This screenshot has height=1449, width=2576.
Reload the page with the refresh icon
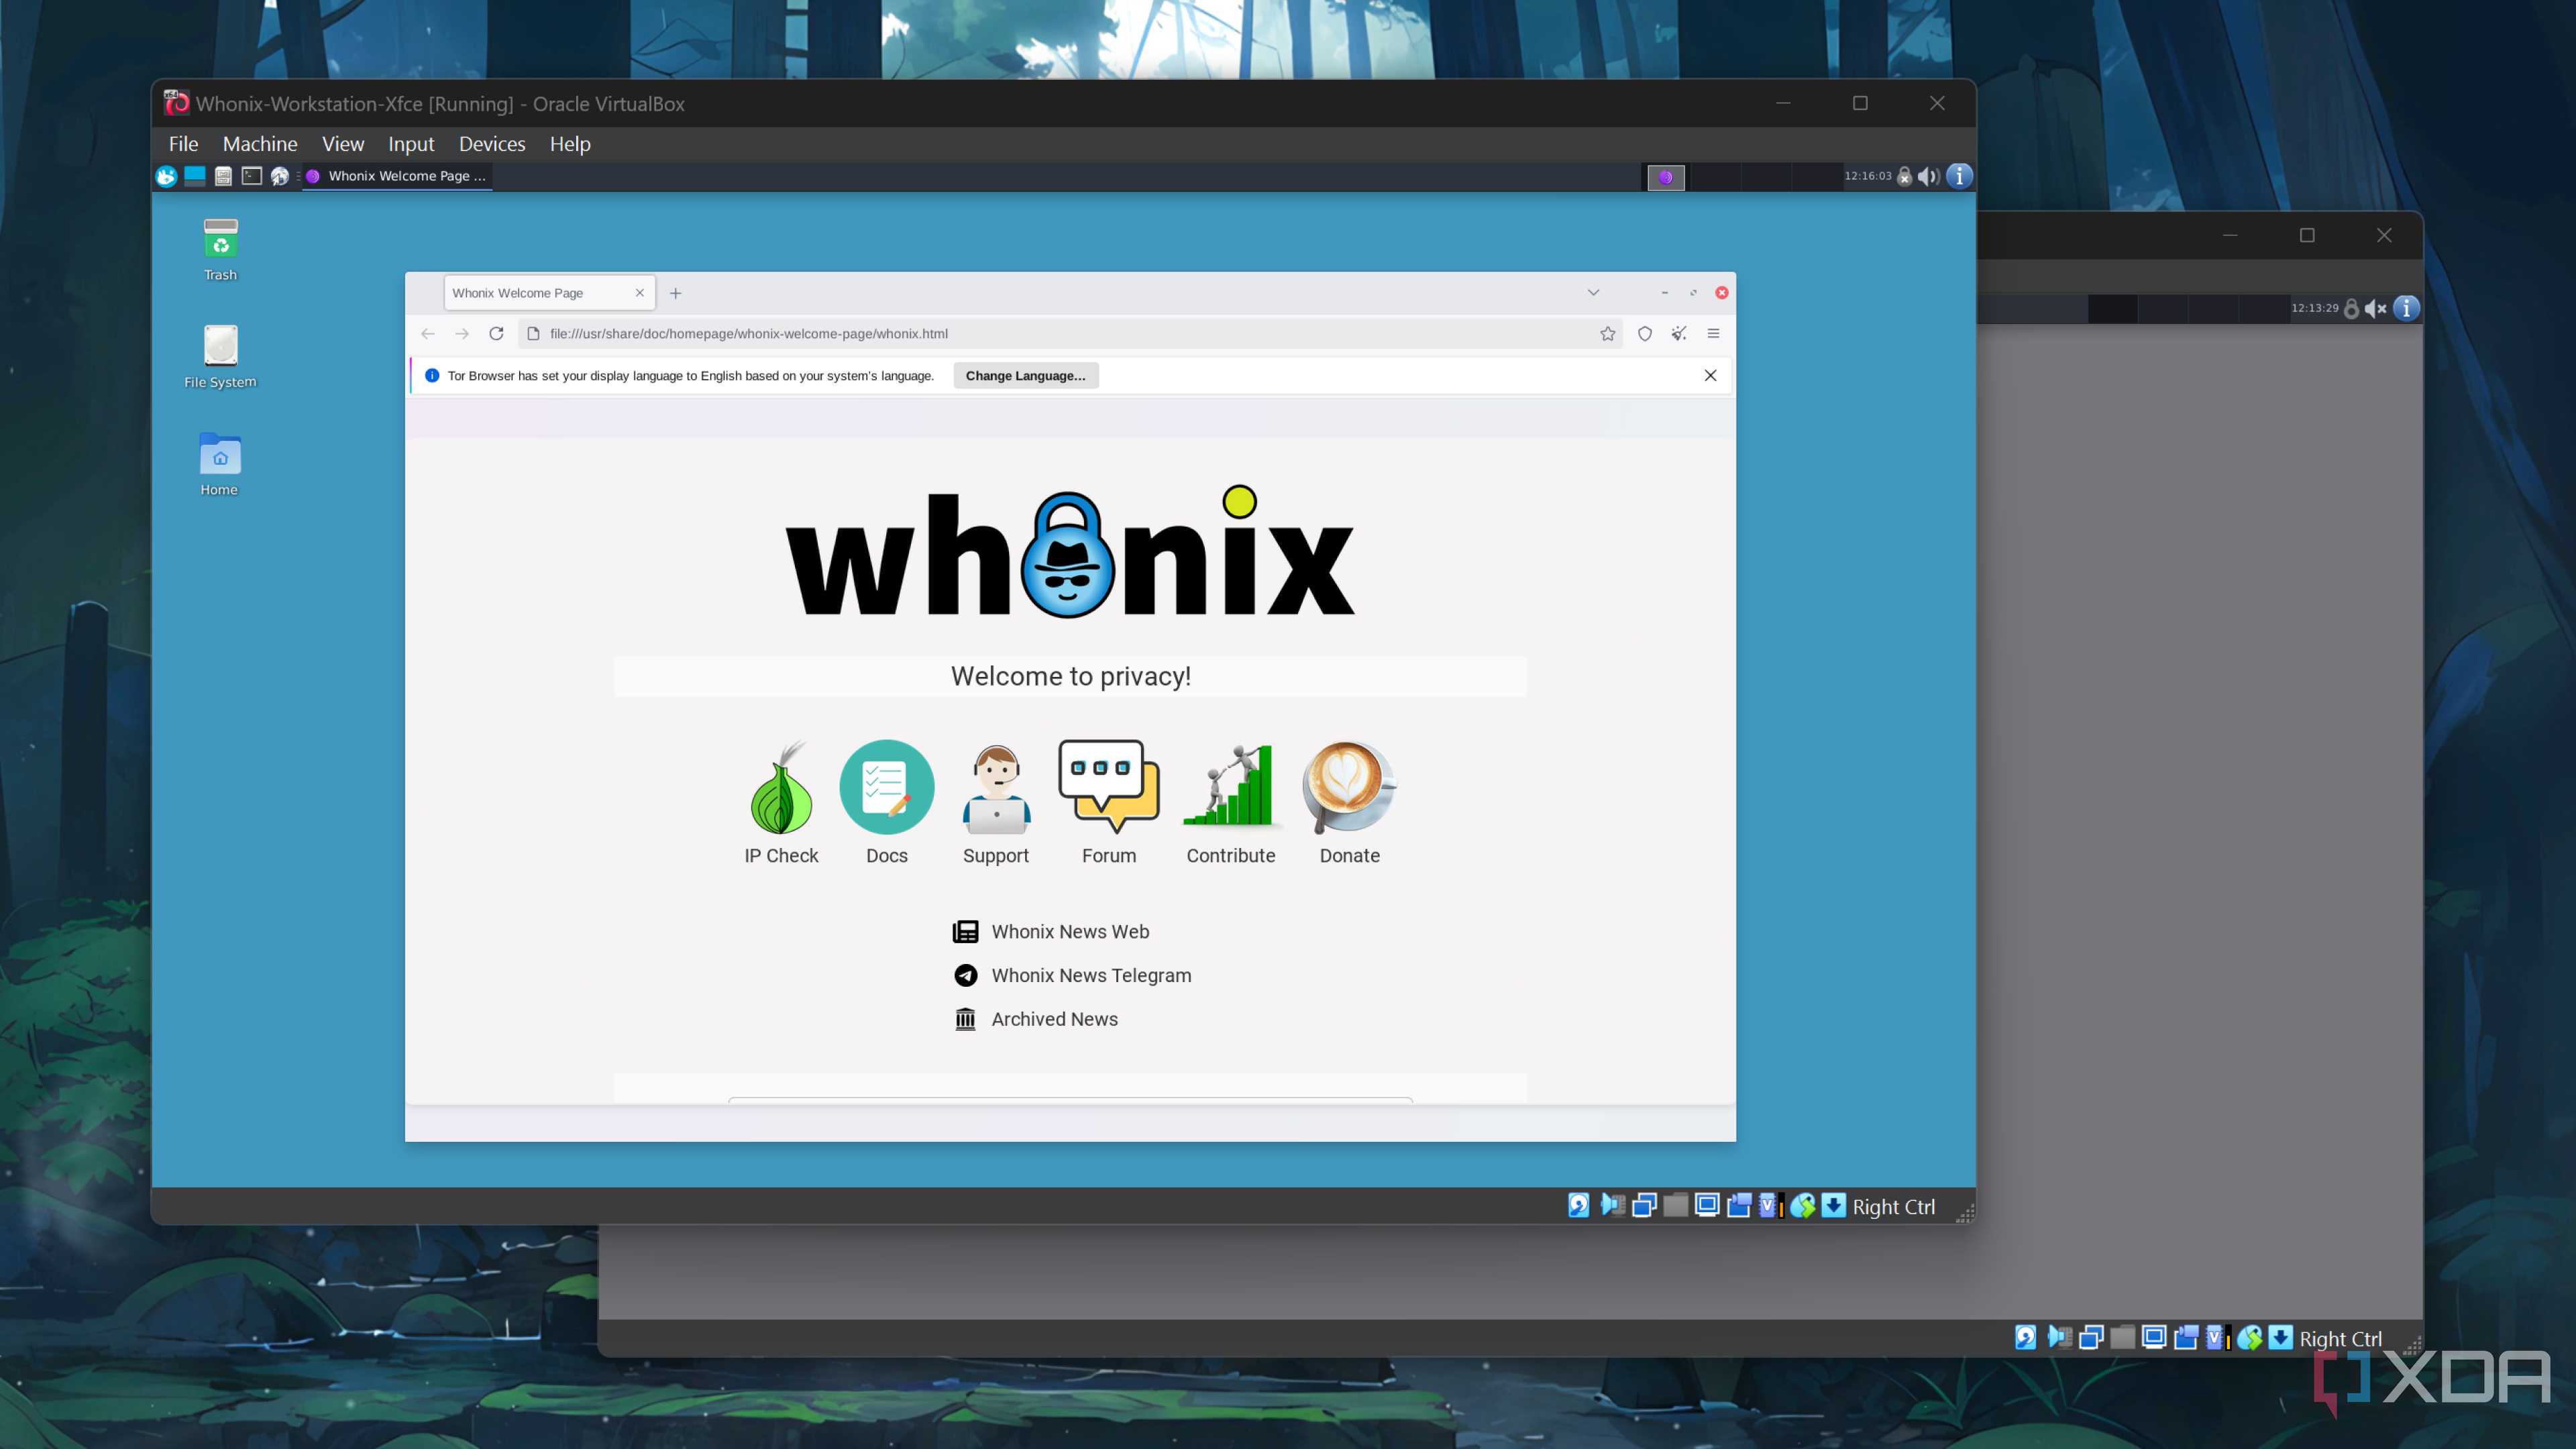tap(496, 334)
